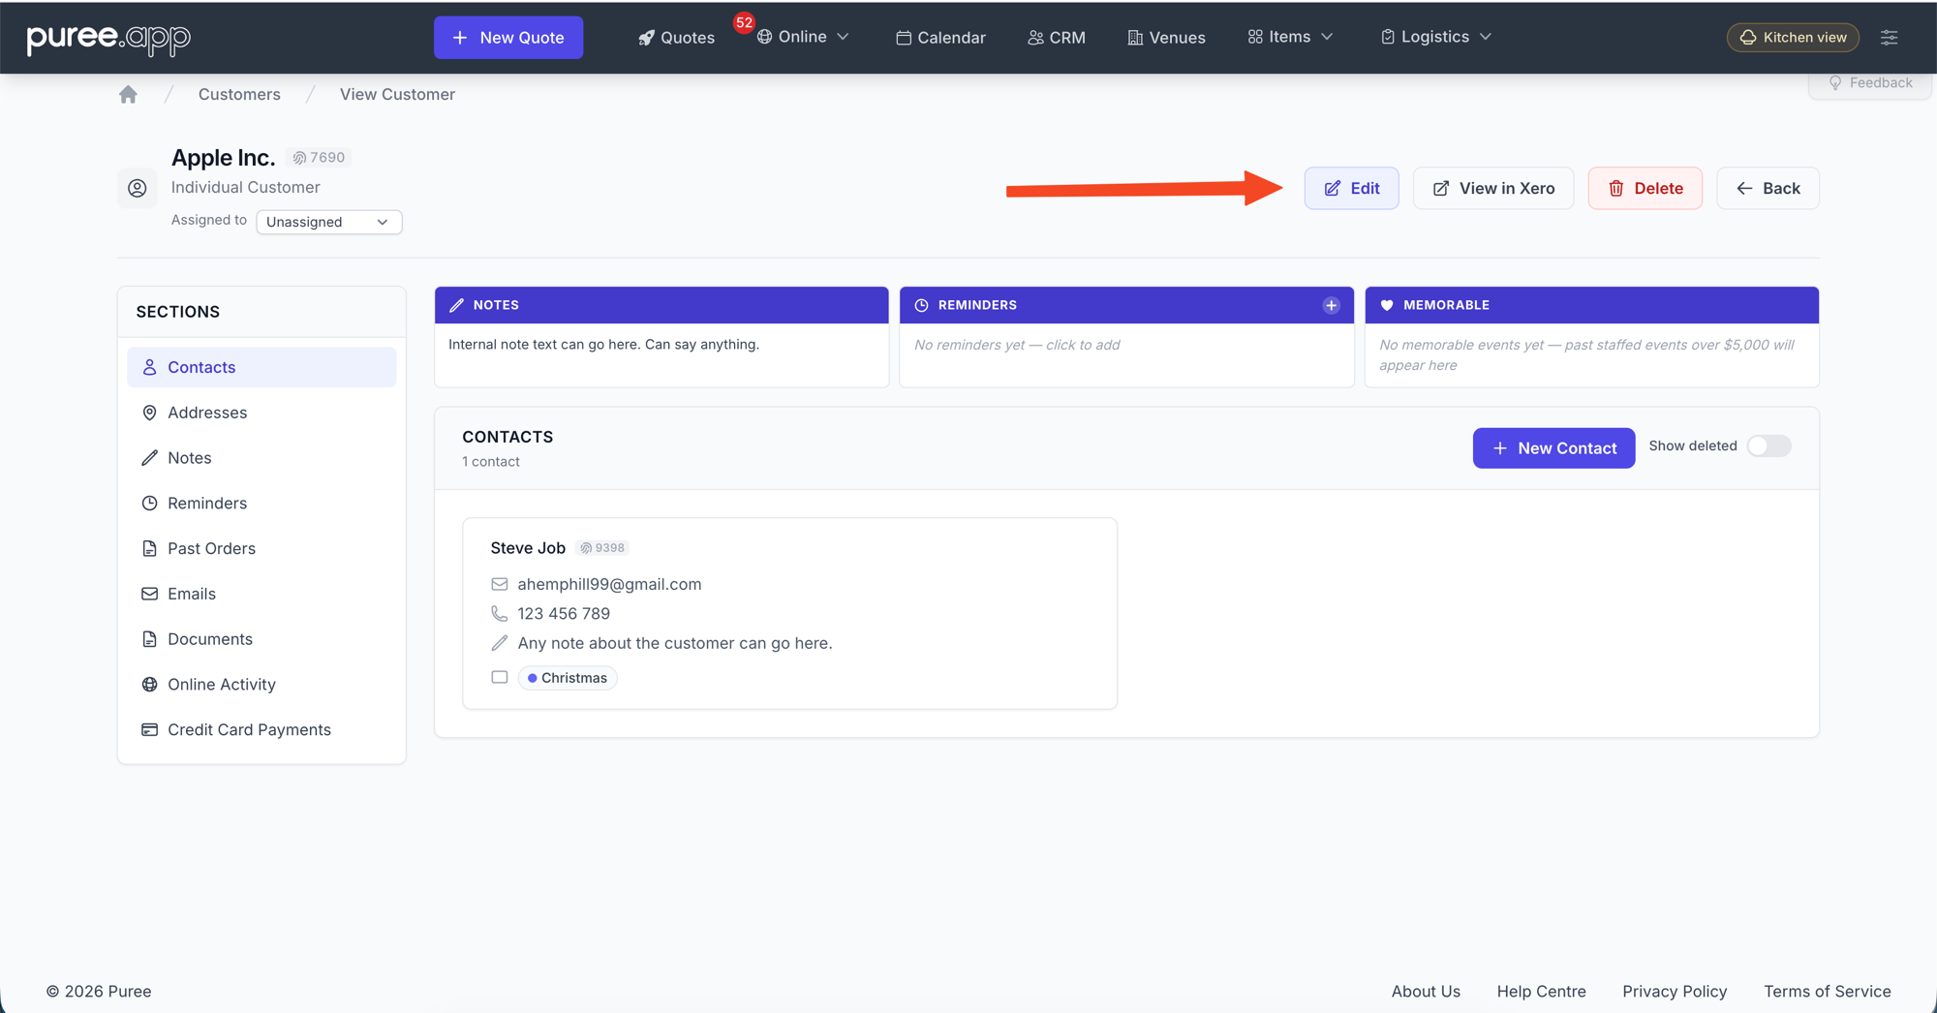Click the phone number 123 456 789
1937x1013 pixels.
coord(564,614)
